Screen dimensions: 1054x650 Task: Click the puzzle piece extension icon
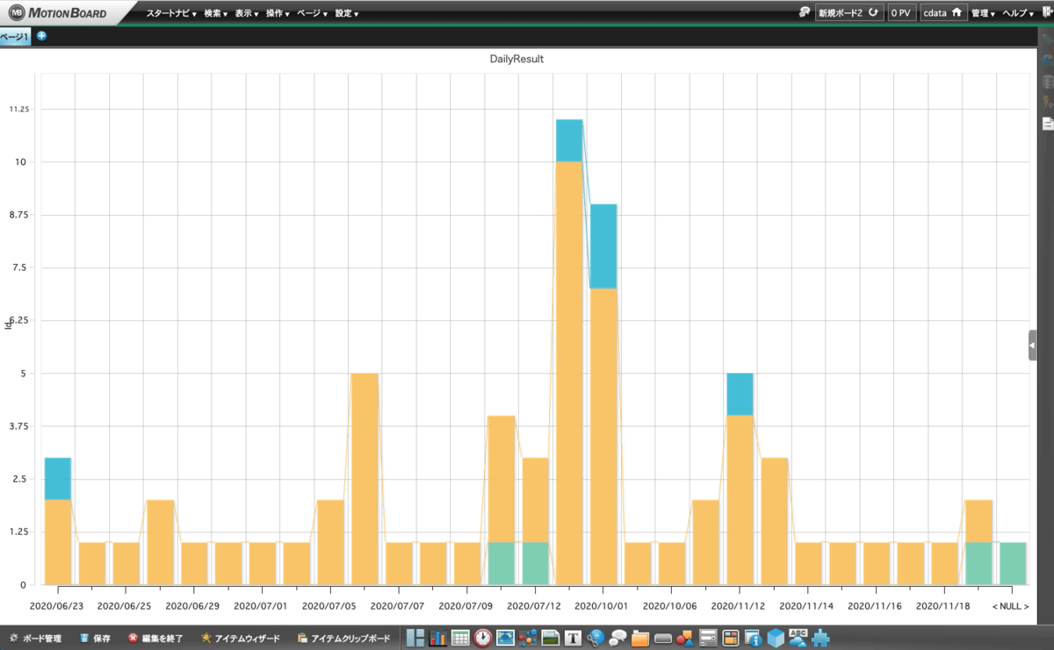tap(821, 638)
